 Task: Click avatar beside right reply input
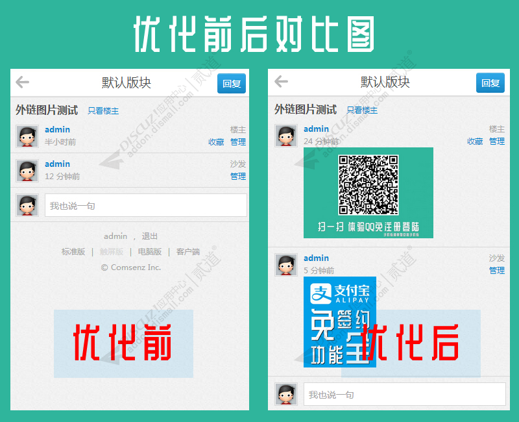286,394
